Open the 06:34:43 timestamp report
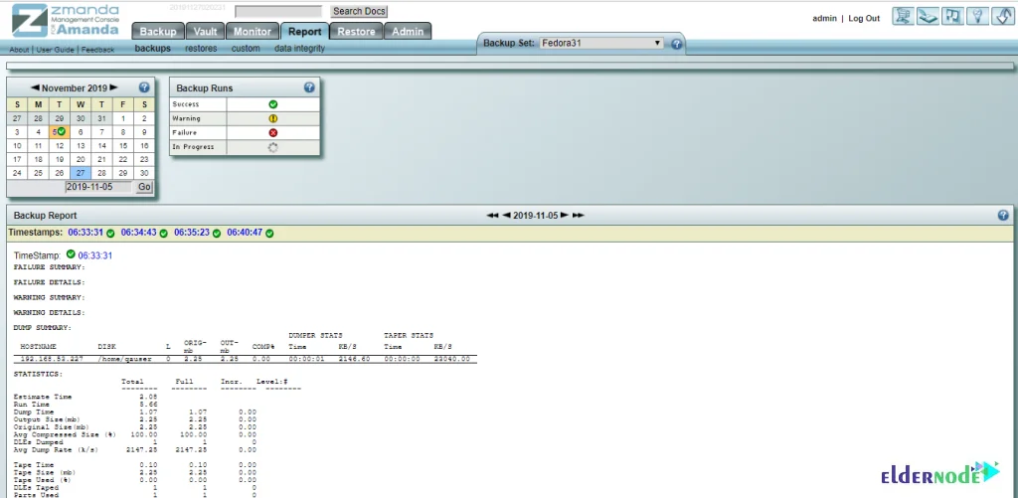1018x498 pixels. [x=138, y=233]
